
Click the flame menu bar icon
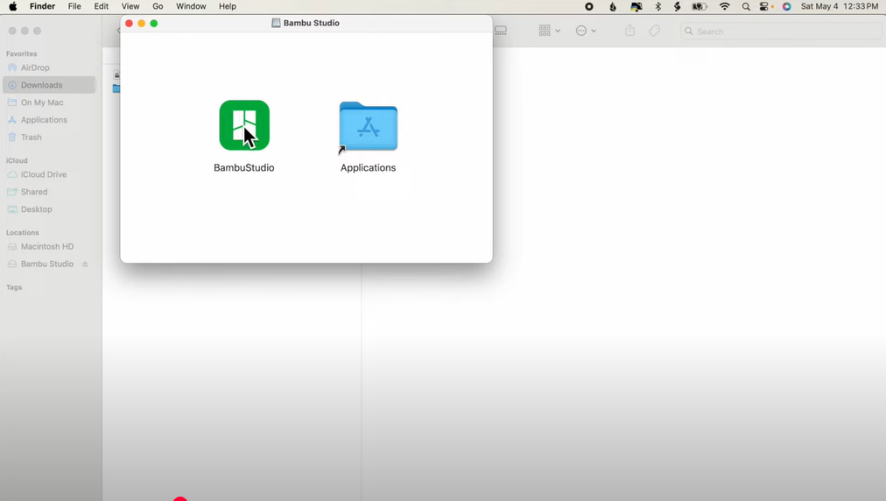point(613,7)
